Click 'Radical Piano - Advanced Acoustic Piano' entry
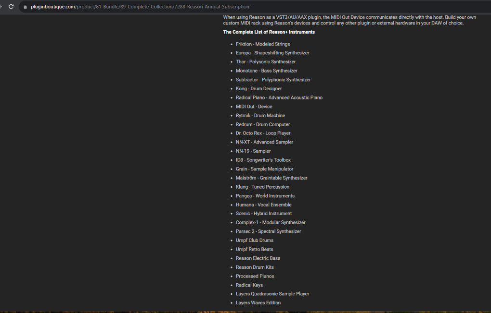The height and width of the screenshot is (313, 491). click(279, 97)
